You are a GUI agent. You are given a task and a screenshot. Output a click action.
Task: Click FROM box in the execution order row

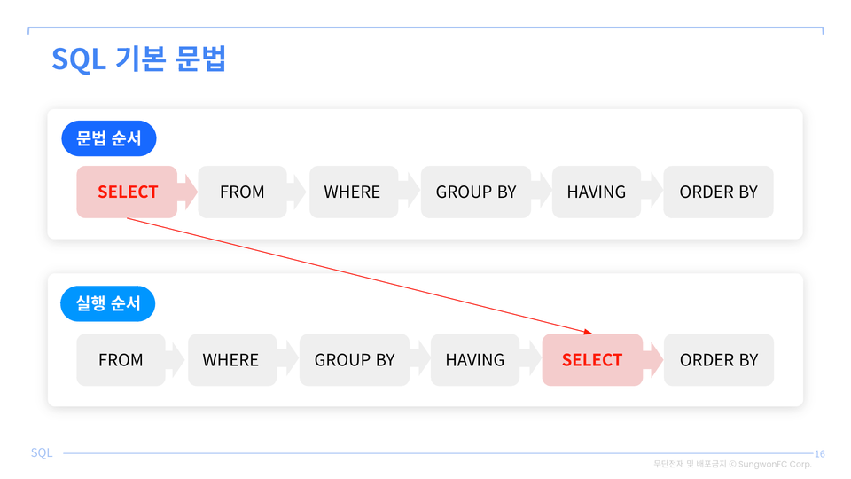pos(121,360)
